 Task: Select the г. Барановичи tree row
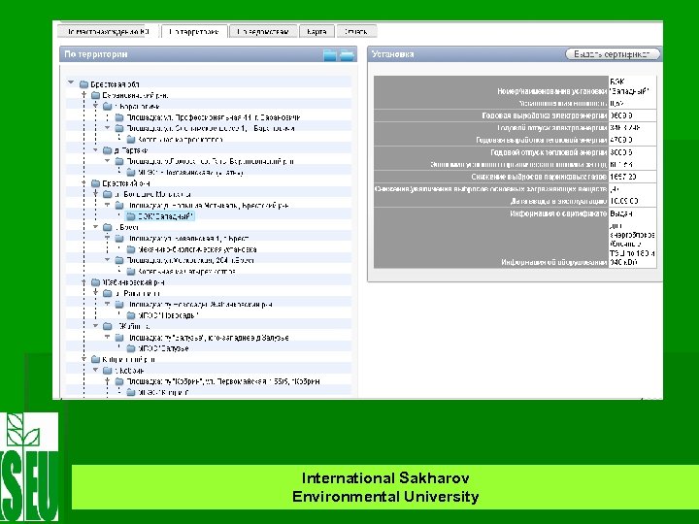[x=137, y=107]
